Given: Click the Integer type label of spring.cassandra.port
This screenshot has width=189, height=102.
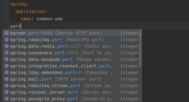Looking at the screenshot, I should pyautogui.click(x=129, y=53).
